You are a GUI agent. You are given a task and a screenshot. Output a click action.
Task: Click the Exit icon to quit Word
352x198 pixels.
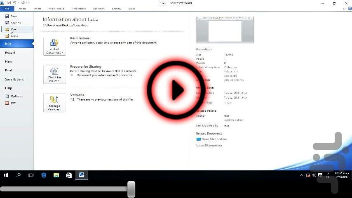(x=7, y=103)
